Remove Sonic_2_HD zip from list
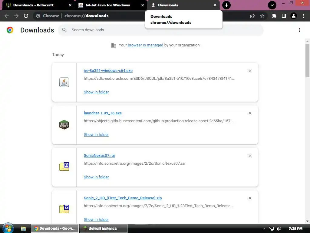Viewport: 310px width, 233px height. [250, 198]
